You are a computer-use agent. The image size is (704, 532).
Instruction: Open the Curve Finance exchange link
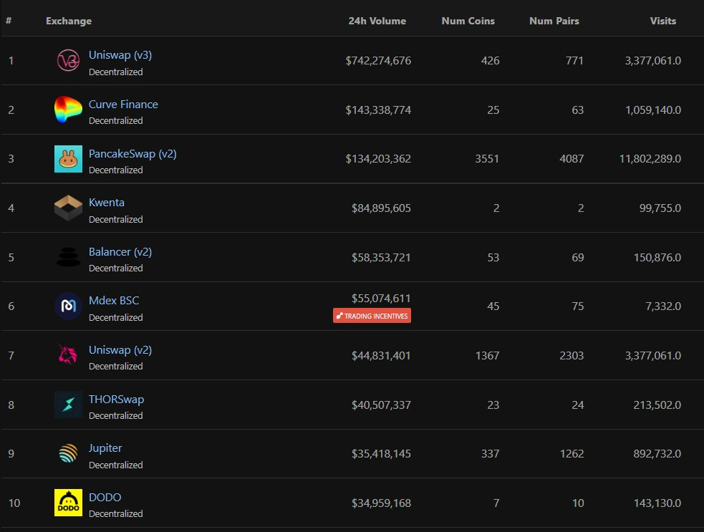click(x=123, y=104)
